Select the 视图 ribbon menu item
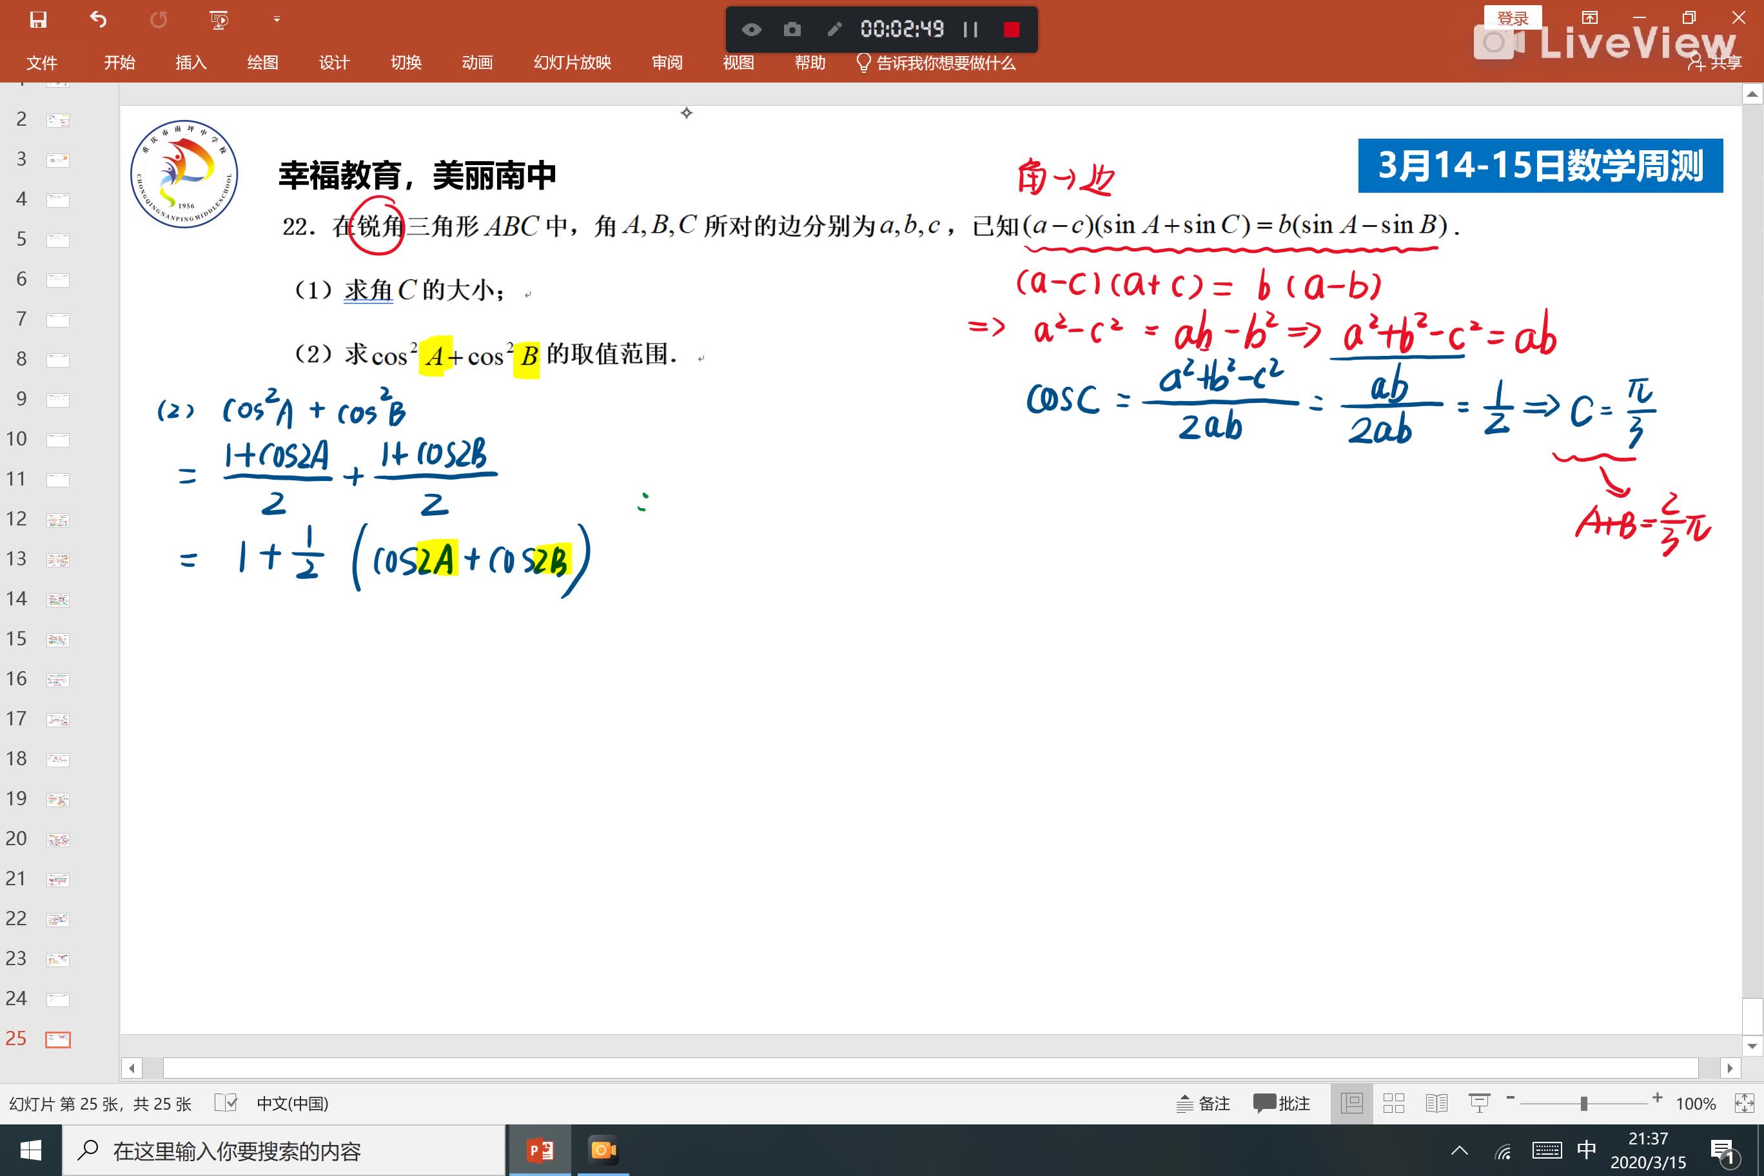 pyautogui.click(x=739, y=62)
